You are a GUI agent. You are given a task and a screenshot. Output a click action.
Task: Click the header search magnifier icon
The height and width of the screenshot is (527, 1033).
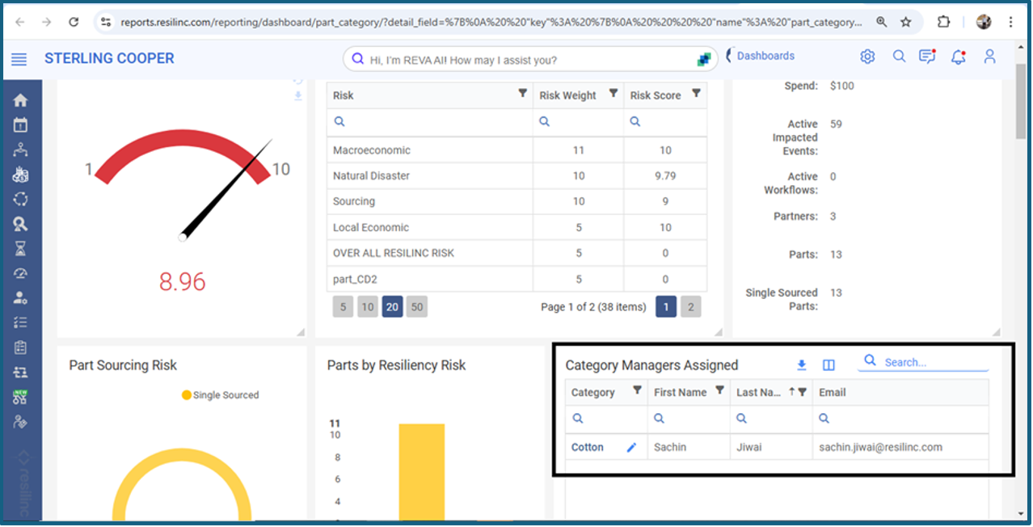coord(899,57)
